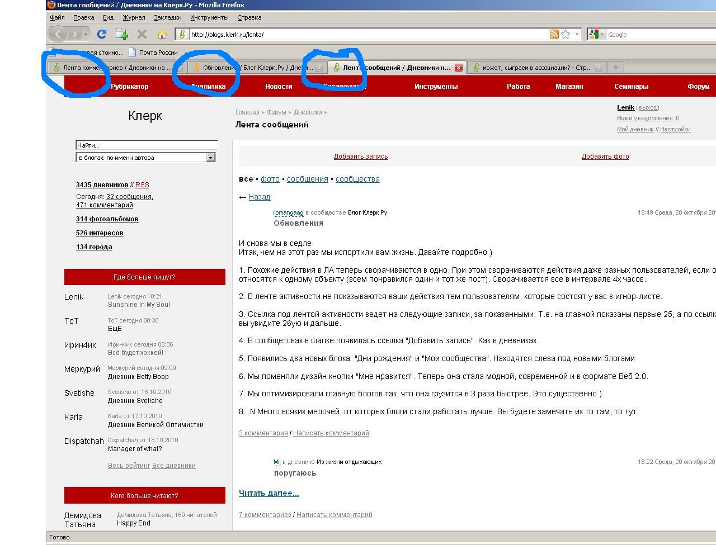716x545 pixels.
Task: Click the URL address field
Action: (368, 34)
